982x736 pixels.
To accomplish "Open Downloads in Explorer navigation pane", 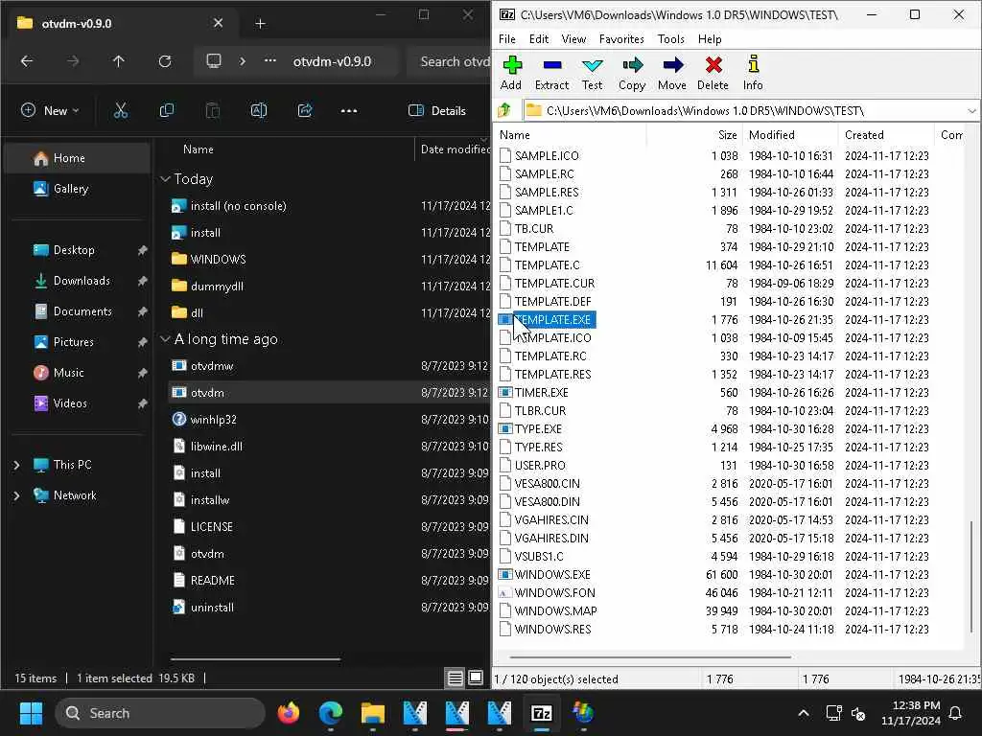I will [77, 281].
